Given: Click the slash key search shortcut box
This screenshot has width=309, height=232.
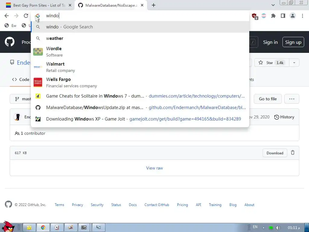Looking at the screenshot, I should (x=253, y=42).
